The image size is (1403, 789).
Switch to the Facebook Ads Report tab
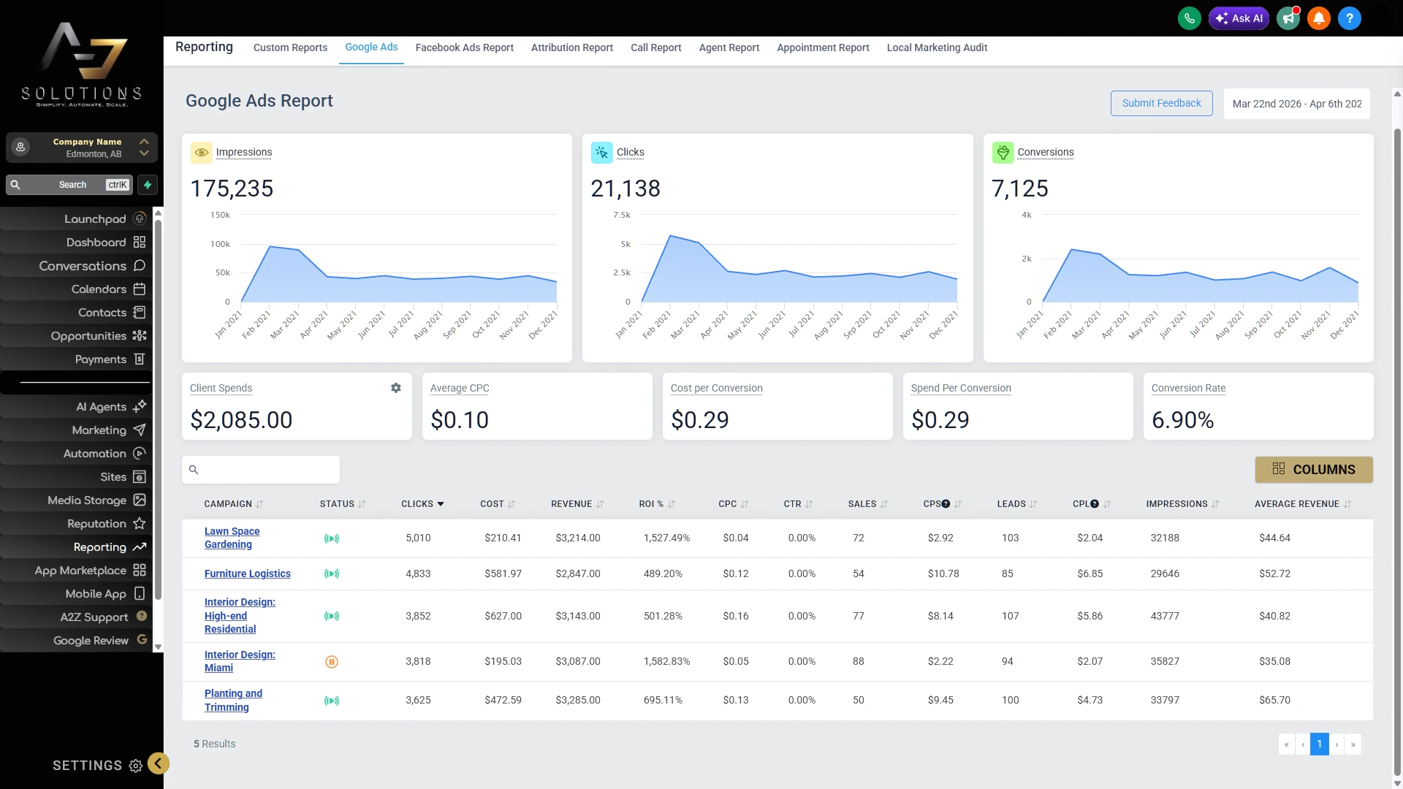tap(464, 47)
